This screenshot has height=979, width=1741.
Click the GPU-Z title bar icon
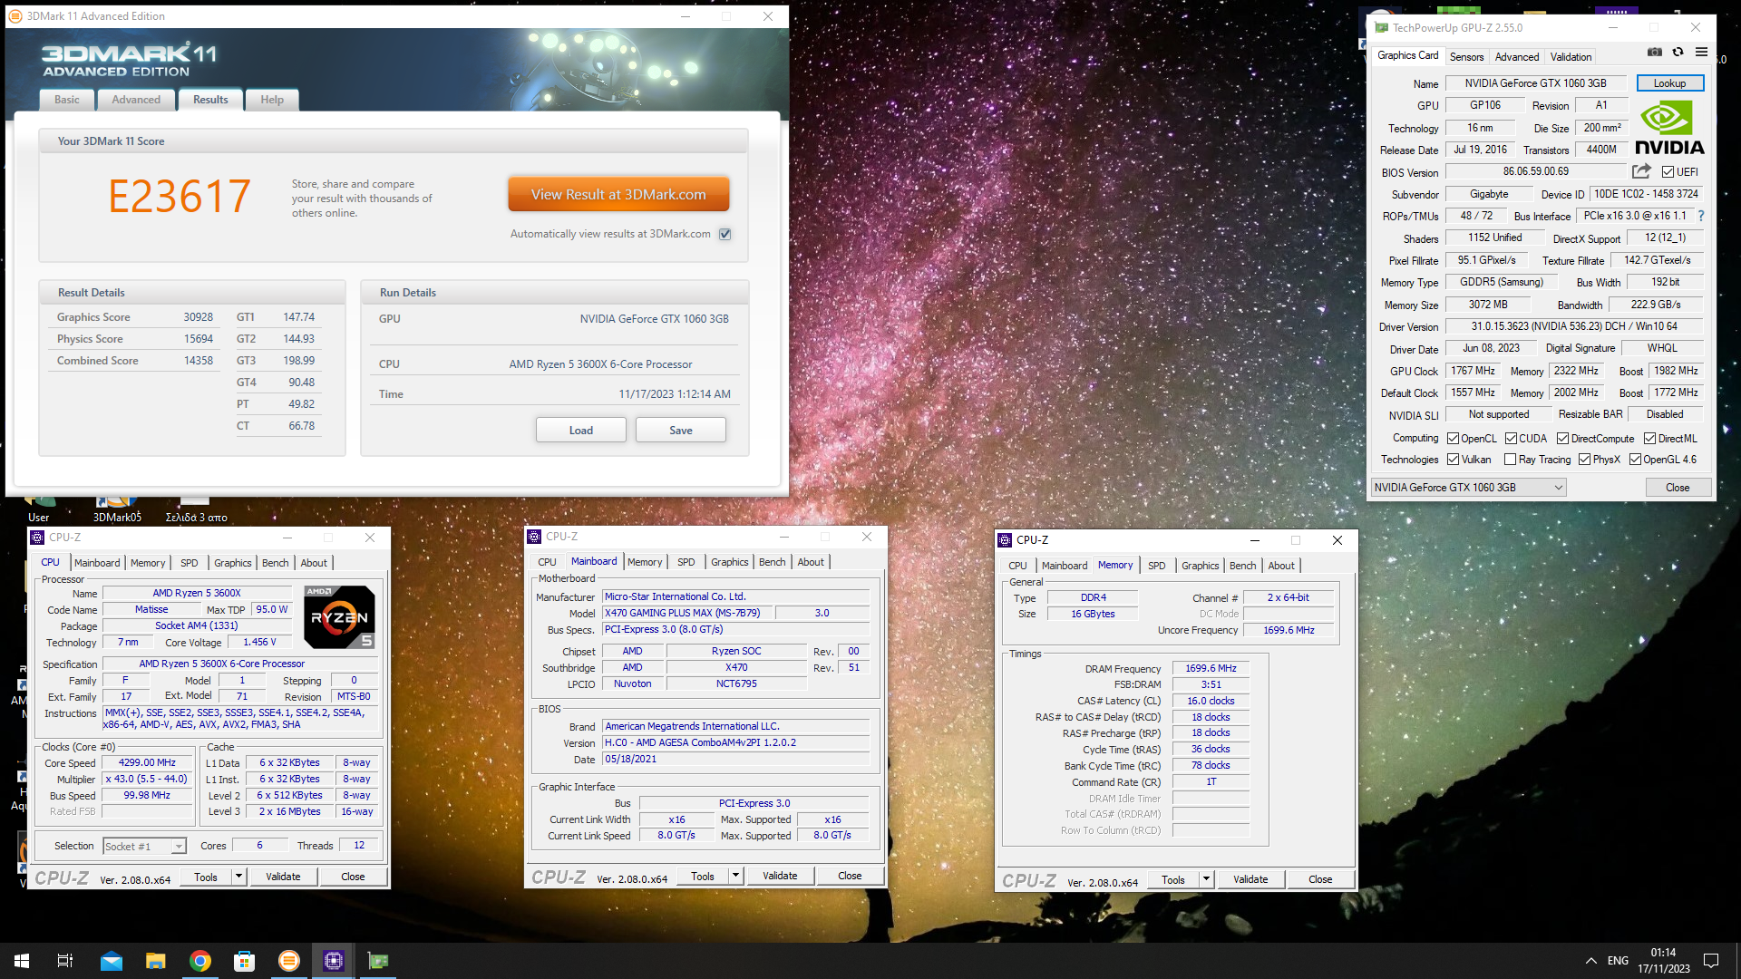(x=1381, y=28)
